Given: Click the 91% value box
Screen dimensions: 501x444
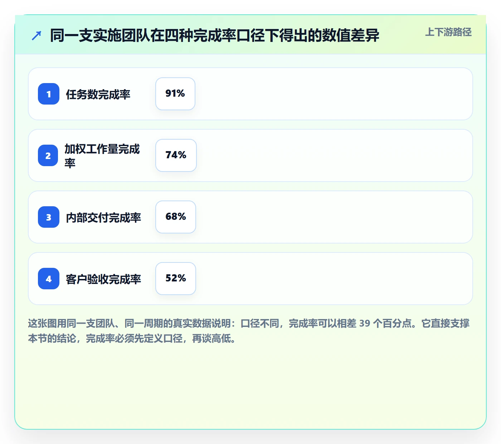Looking at the screenshot, I should pyautogui.click(x=175, y=94).
